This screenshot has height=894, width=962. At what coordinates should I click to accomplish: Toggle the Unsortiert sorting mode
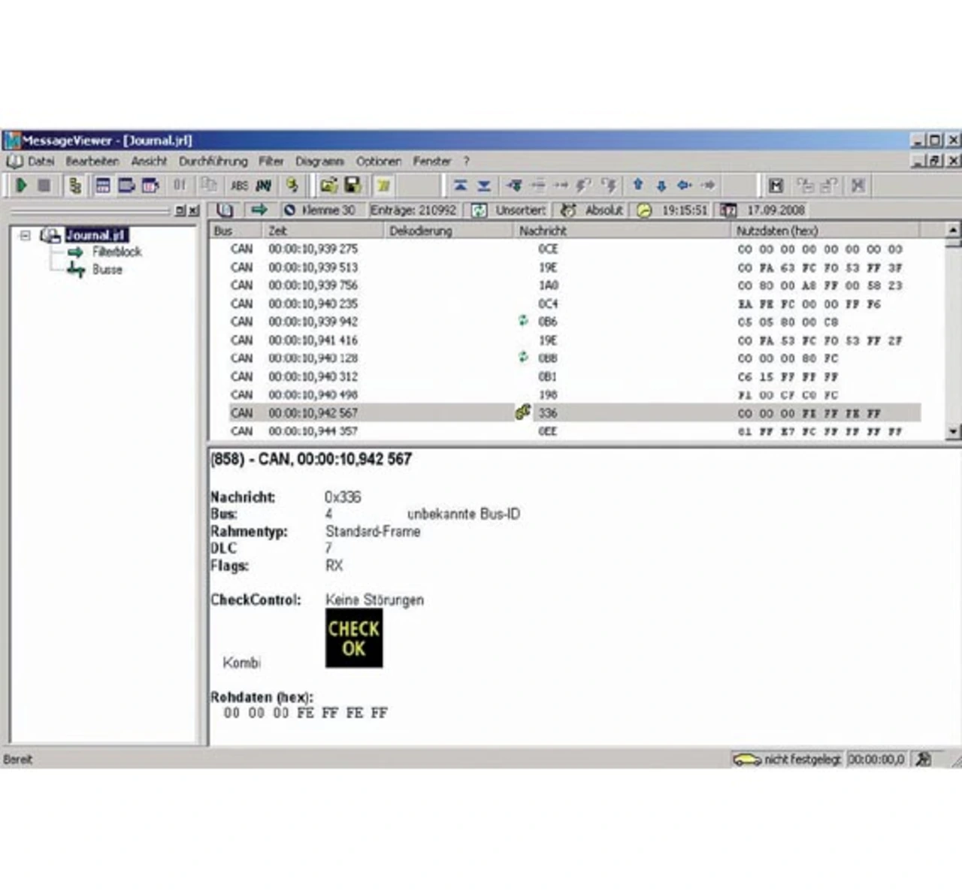(510, 210)
